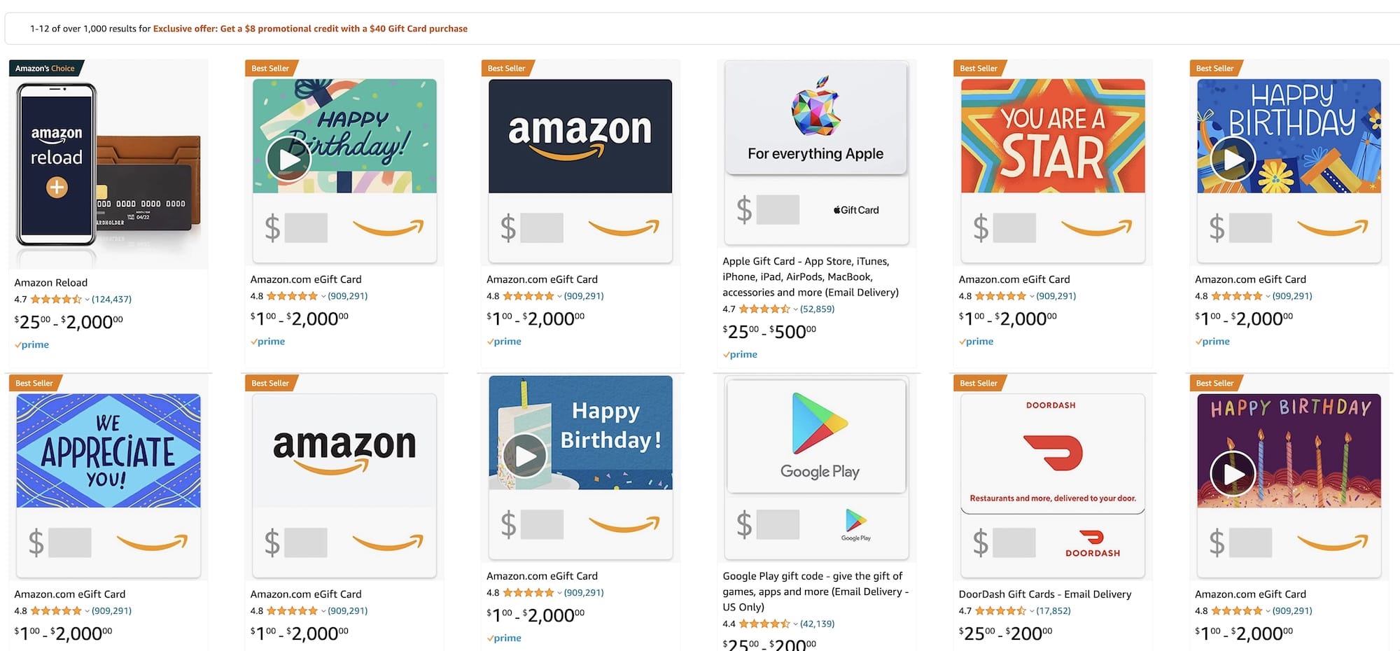Play the candles Happy Birthday video thumbnail
Screen dimensions: 1400x651
pos(1233,473)
